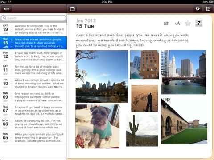View the stone arches courtyard photo

[184, 121]
